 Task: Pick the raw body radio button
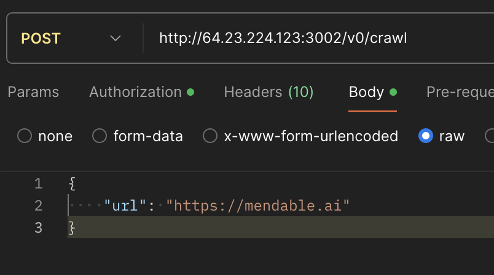(x=425, y=136)
